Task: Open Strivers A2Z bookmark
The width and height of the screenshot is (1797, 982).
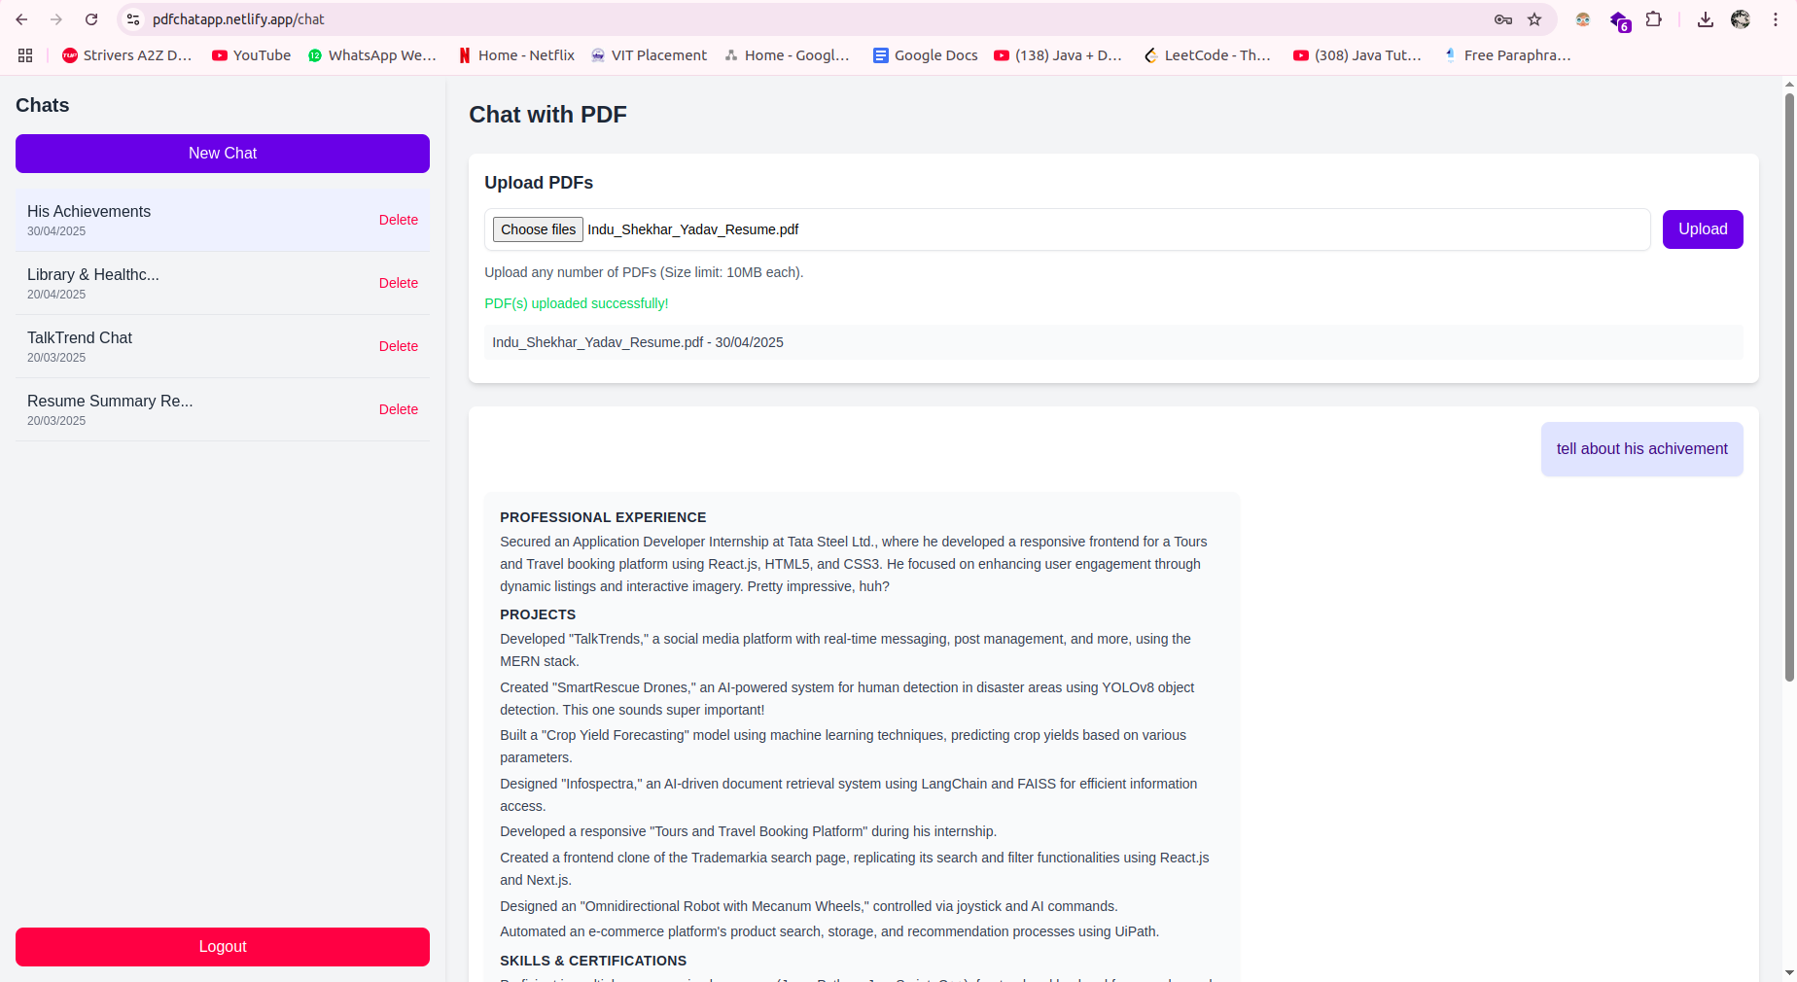Action: click(x=126, y=55)
